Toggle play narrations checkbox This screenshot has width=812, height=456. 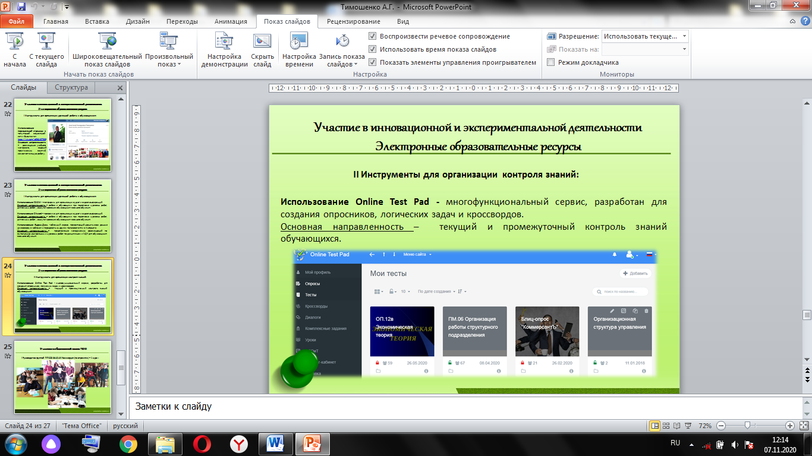(x=372, y=36)
